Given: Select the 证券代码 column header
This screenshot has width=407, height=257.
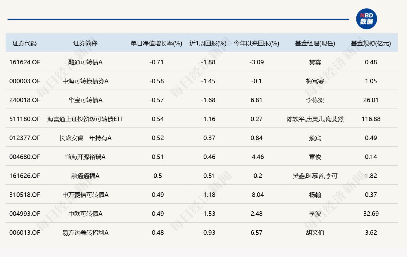Looking at the screenshot, I should (25, 43).
